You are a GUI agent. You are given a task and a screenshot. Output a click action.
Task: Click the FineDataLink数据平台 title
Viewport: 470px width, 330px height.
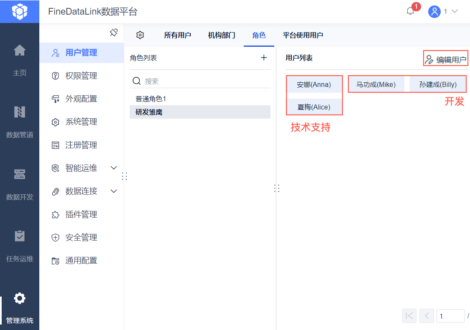click(x=93, y=11)
